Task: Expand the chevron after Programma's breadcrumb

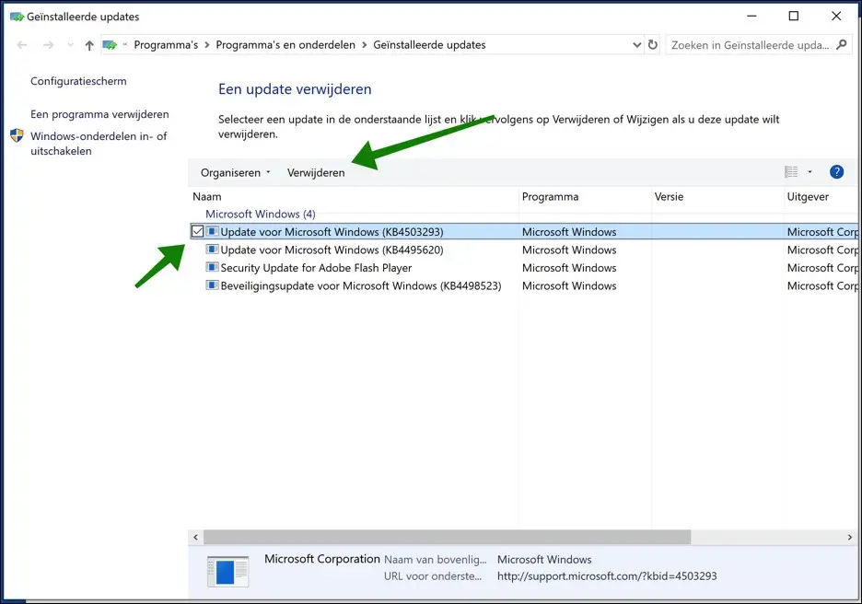Action: click(207, 45)
